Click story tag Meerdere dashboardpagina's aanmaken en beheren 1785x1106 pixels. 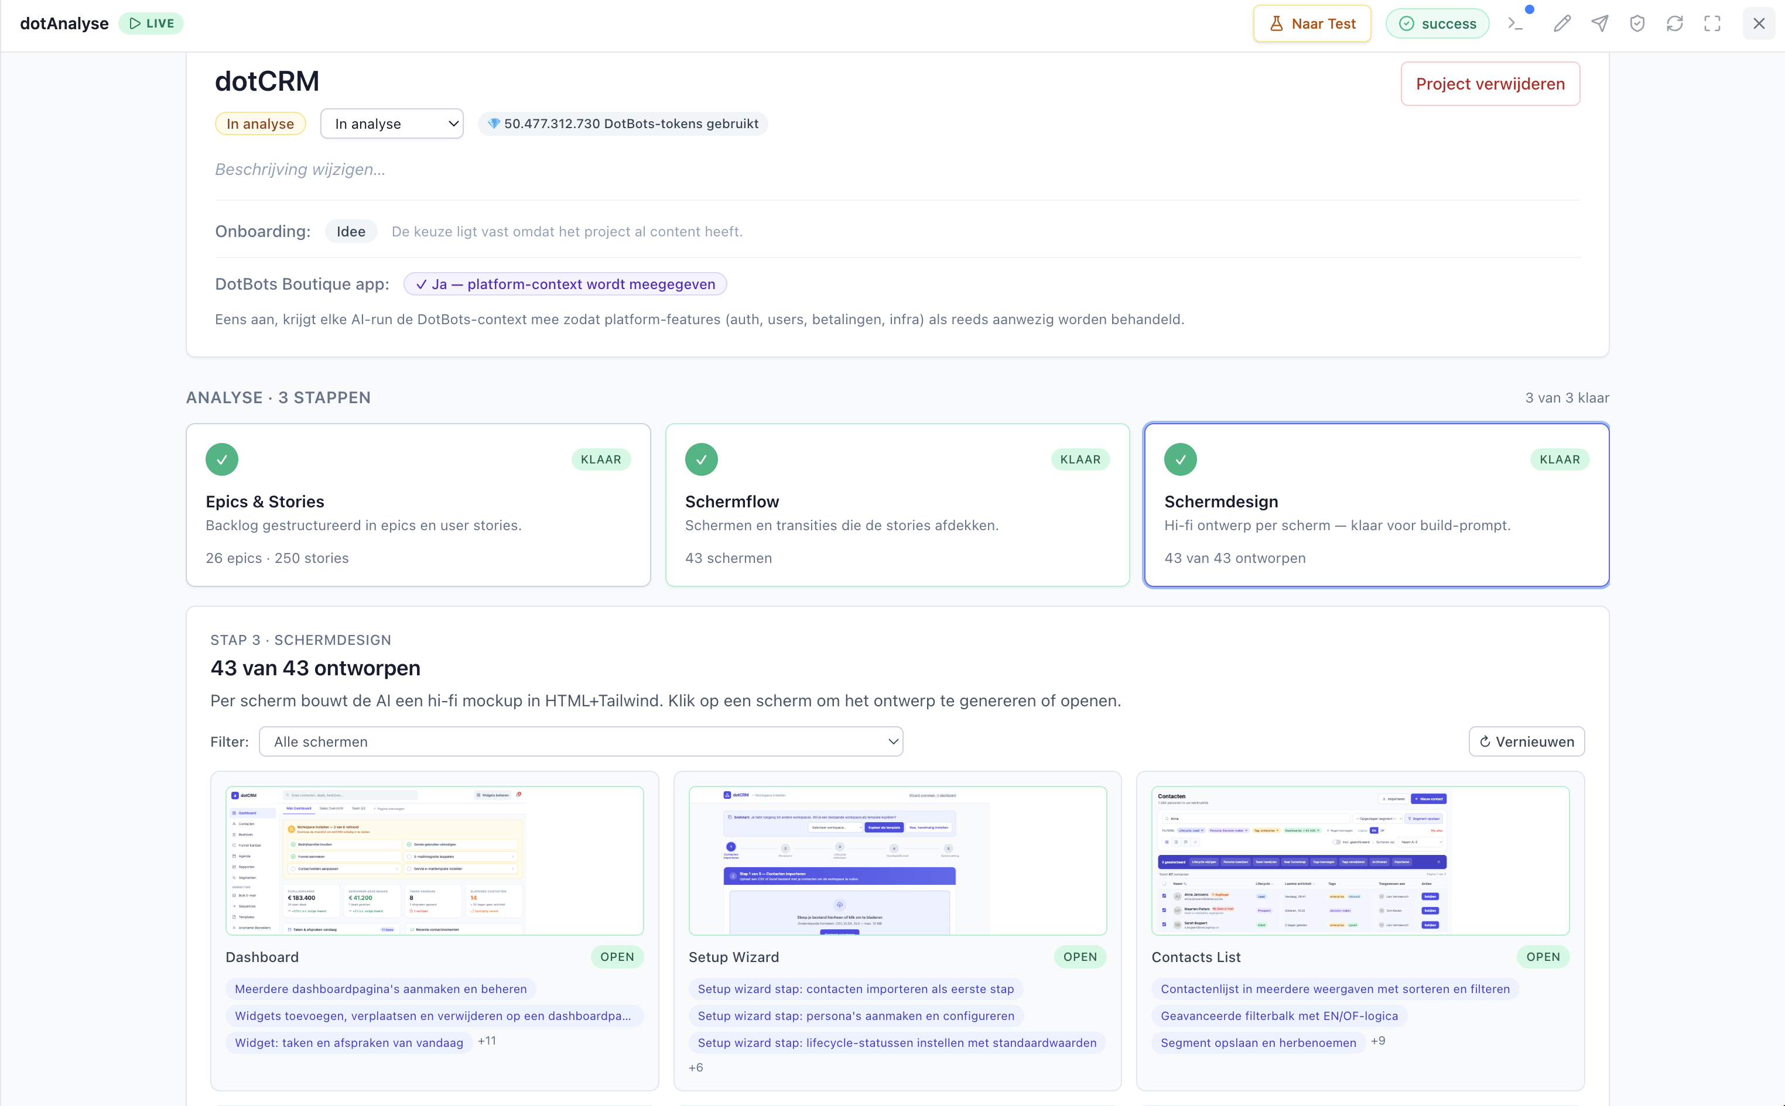pos(381,989)
